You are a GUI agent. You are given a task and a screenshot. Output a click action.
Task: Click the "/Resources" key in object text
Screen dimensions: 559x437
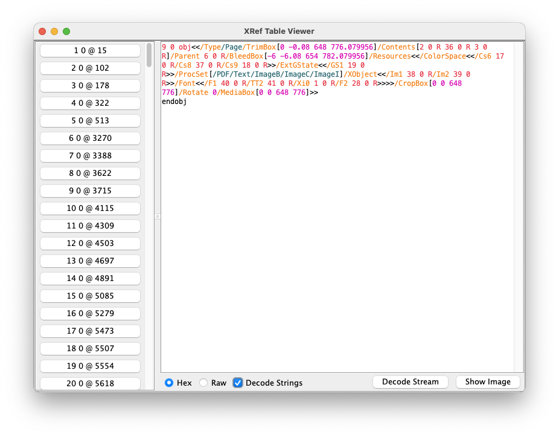(390, 56)
